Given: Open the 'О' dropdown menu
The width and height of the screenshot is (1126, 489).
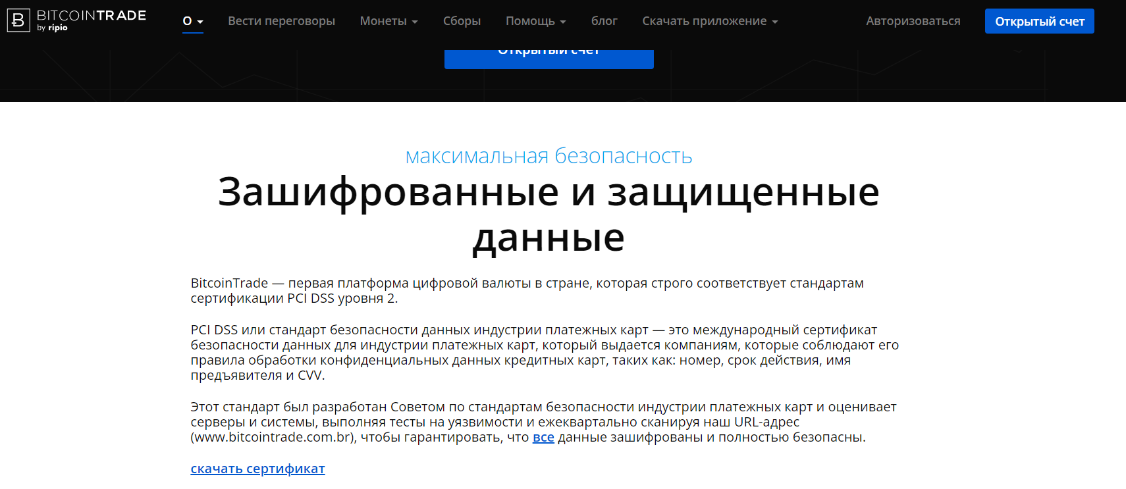Looking at the screenshot, I should [x=193, y=21].
